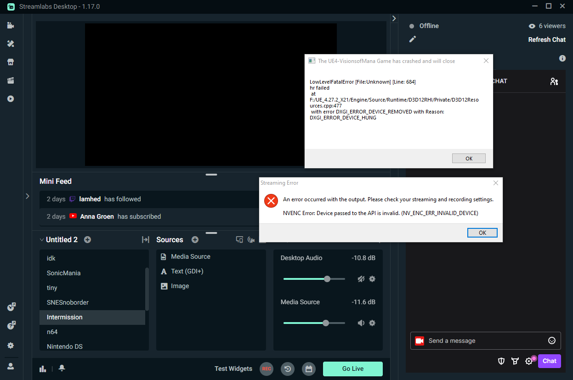This screenshot has width=573, height=380.
Task: Open the Editor tab in the left sidebar
Action: [x=11, y=25]
